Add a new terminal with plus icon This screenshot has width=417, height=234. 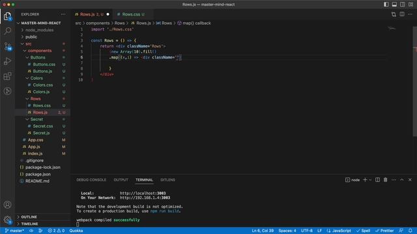[x=365, y=180]
